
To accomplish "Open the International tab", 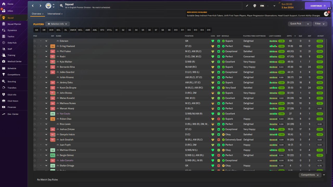I will tap(55, 14).
